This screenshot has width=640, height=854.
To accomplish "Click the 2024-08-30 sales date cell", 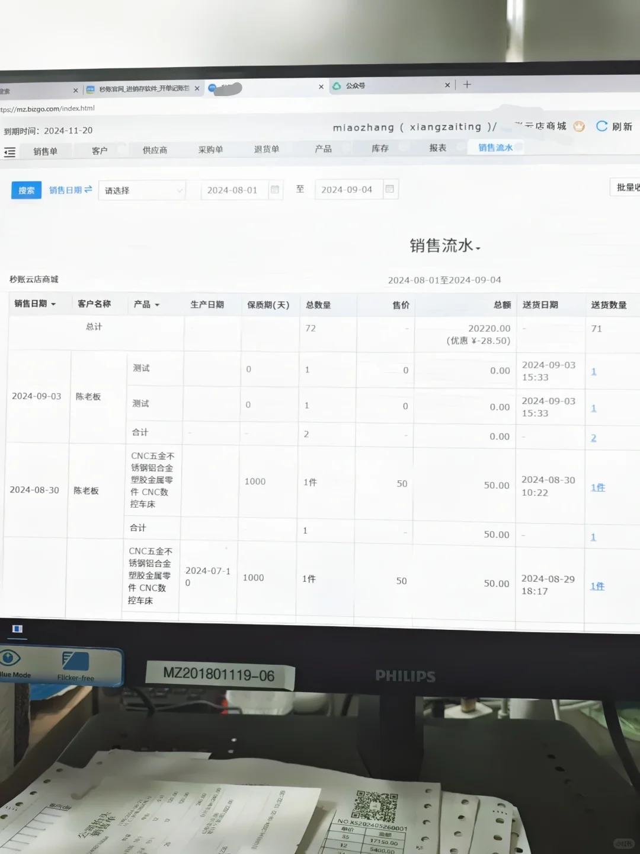I will pos(34,490).
